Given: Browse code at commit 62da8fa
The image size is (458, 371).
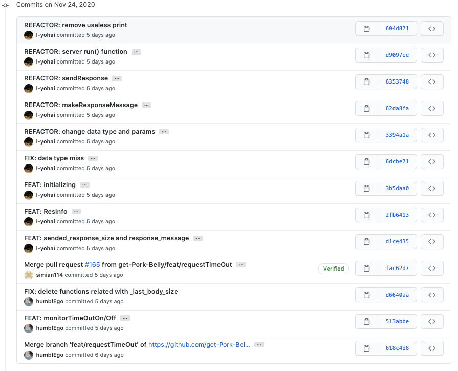Looking at the screenshot, I should tap(431, 109).
